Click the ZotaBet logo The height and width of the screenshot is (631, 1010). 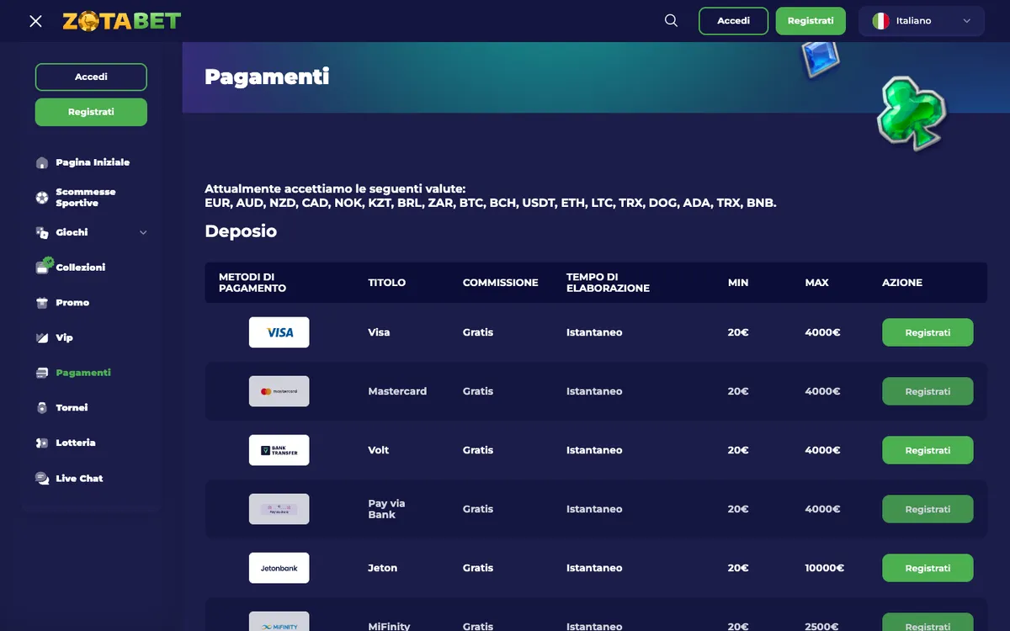click(x=121, y=21)
